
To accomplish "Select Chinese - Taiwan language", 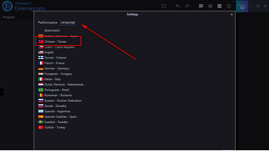I will click(x=52, y=41).
